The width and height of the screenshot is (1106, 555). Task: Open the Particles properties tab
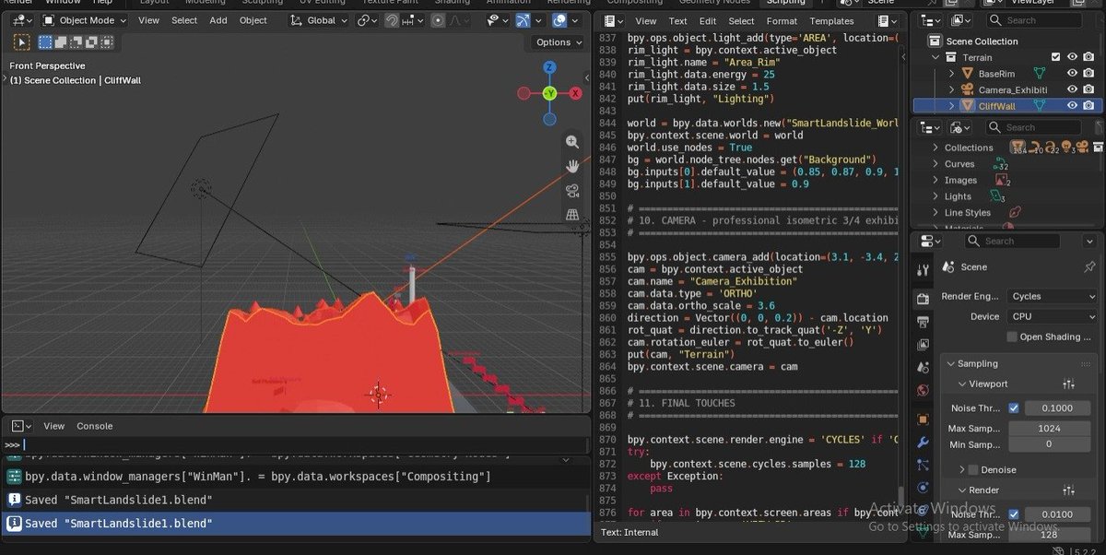[924, 465]
